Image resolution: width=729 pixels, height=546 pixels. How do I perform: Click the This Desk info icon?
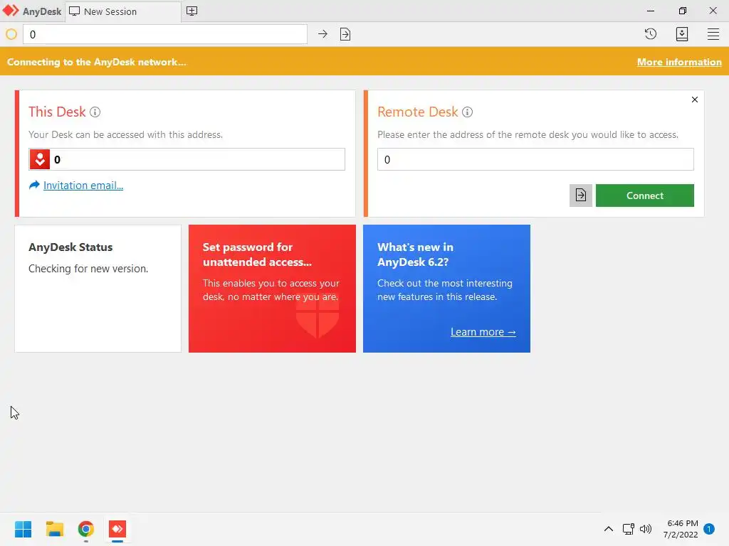click(95, 112)
